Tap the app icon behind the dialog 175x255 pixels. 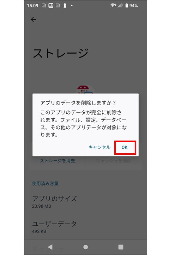[x=85, y=89]
